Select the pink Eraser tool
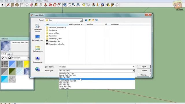 (32, 5)
